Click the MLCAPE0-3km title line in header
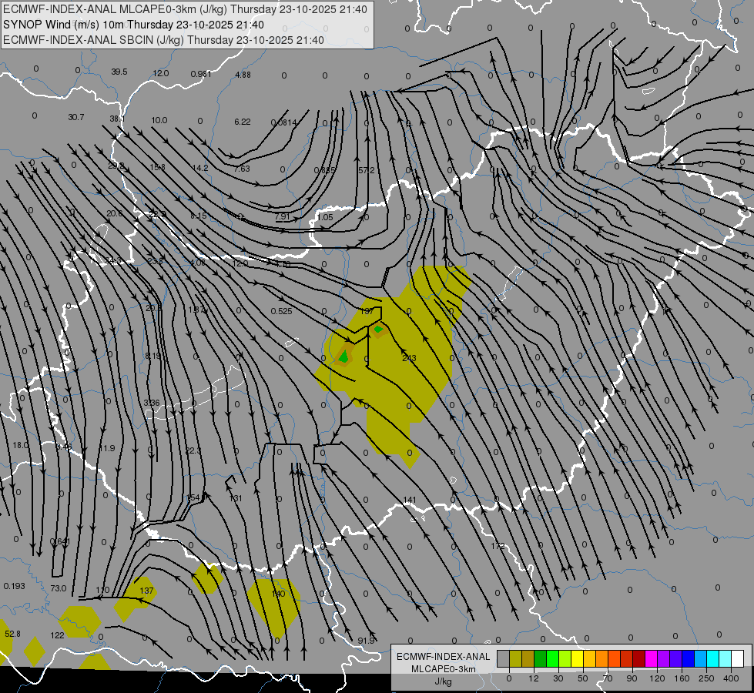754x693 pixels. pyautogui.click(x=185, y=9)
